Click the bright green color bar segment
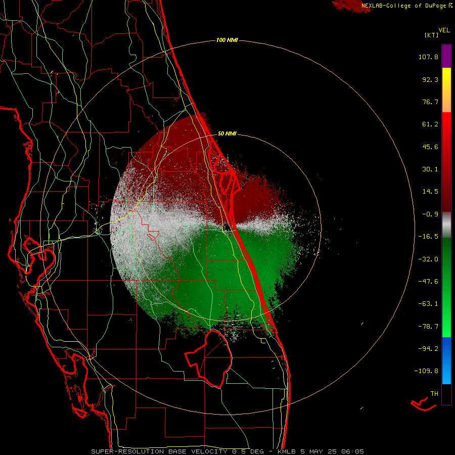 446,287
